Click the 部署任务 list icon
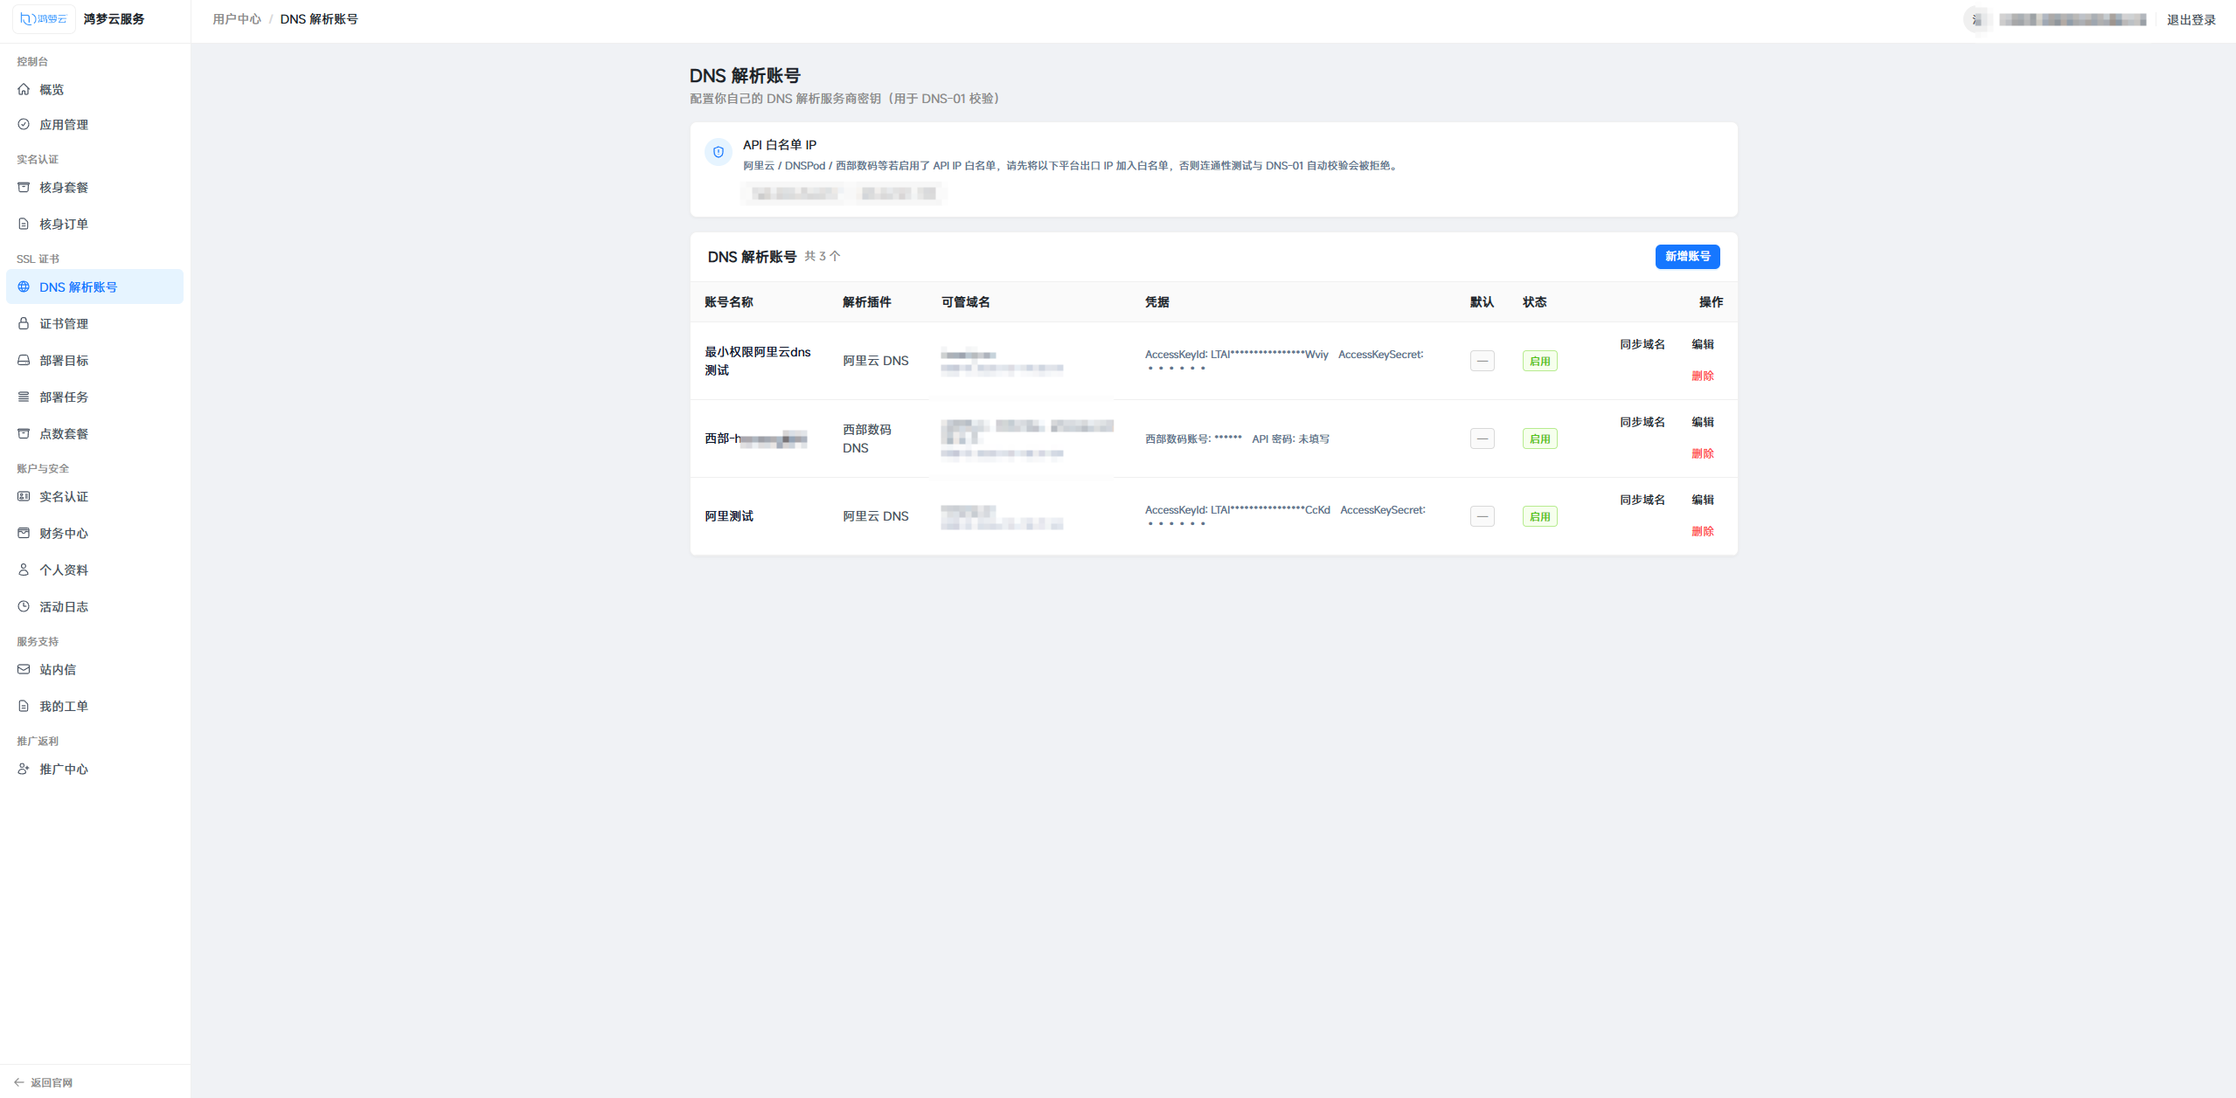2236x1098 pixels. (24, 397)
